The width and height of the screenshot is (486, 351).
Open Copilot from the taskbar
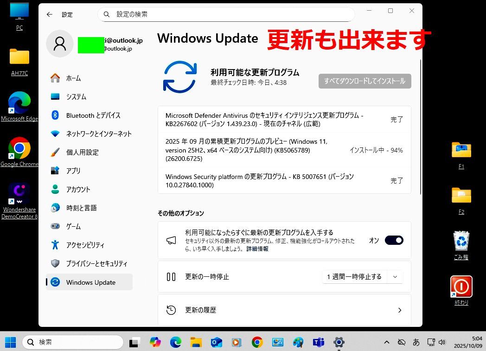pos(155,342)
